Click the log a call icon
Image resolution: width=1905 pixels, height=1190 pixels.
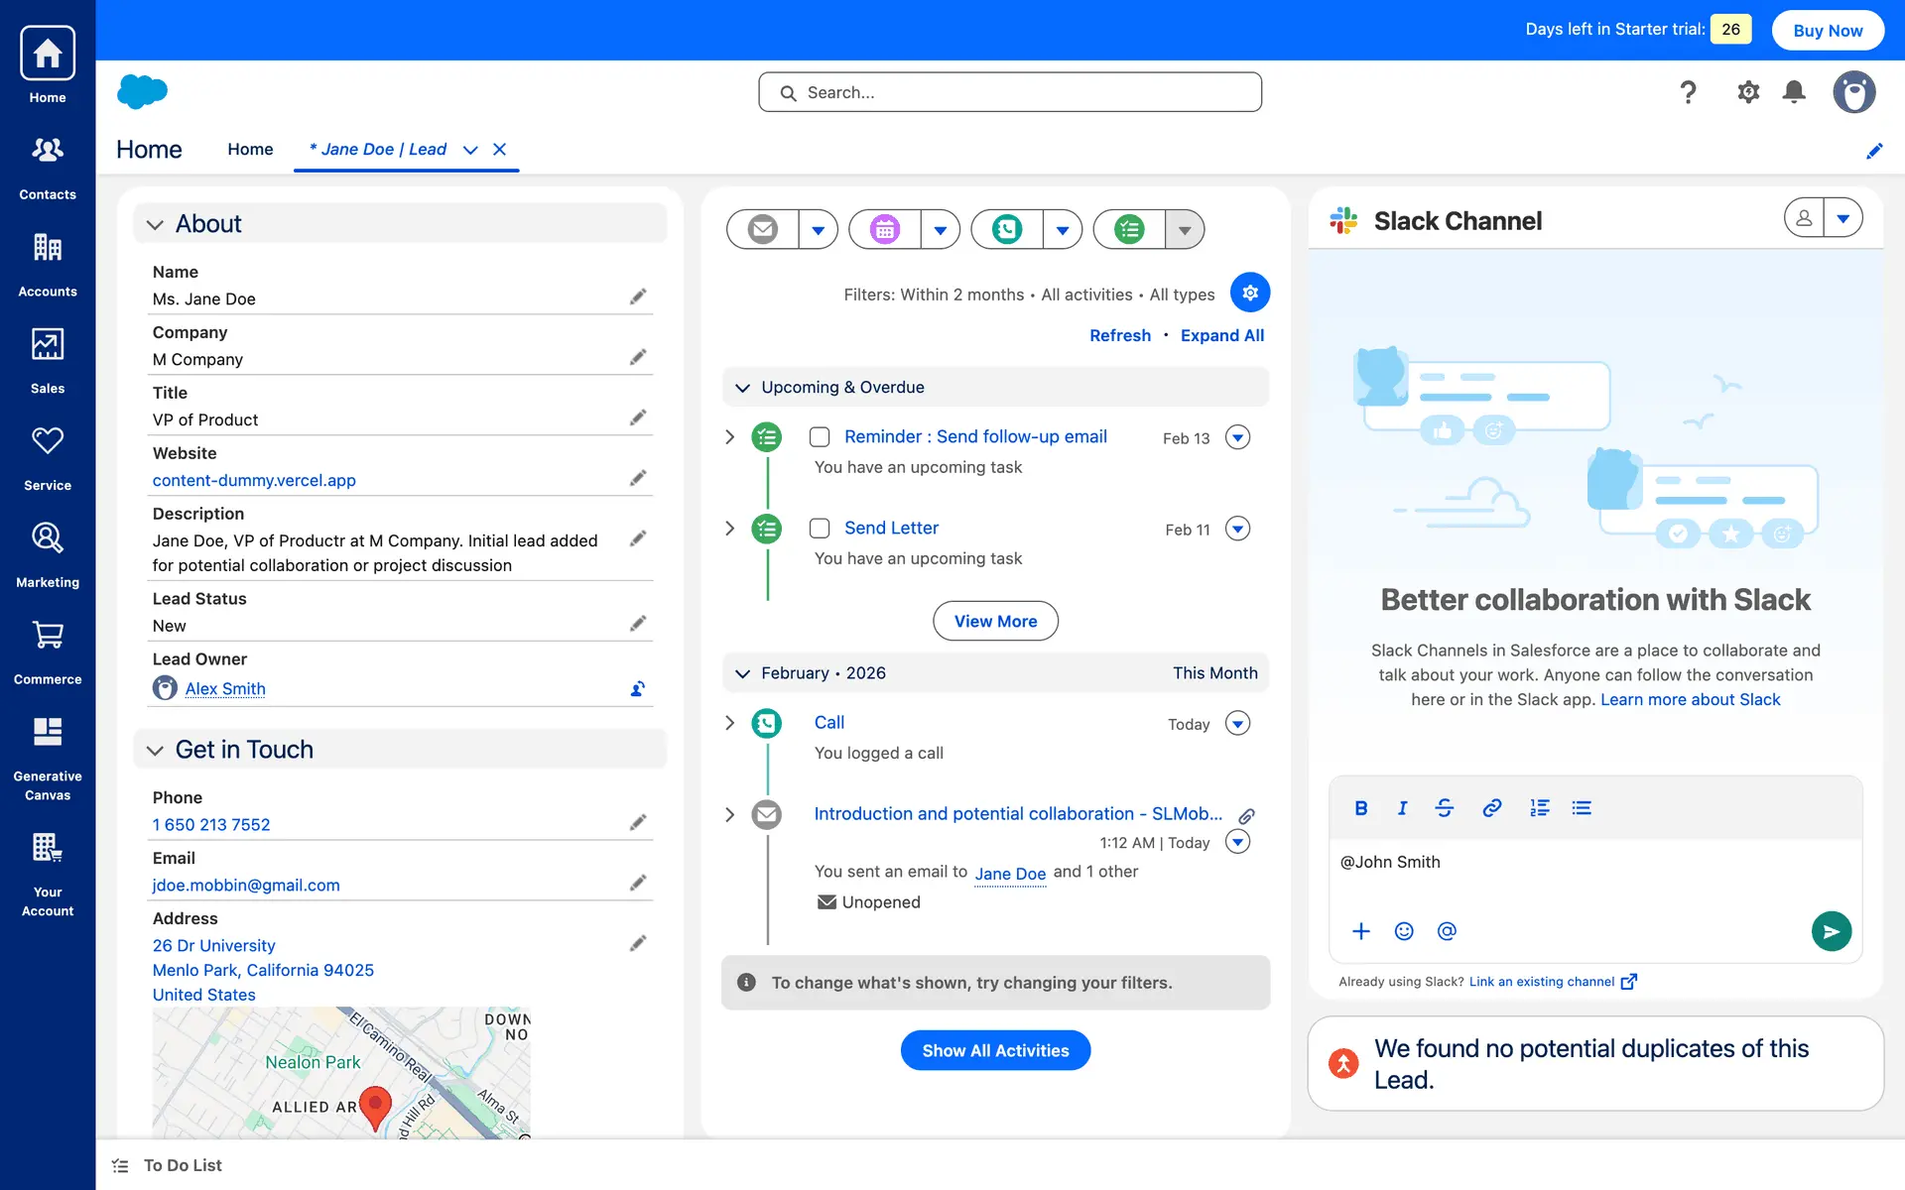point(1007,230)
